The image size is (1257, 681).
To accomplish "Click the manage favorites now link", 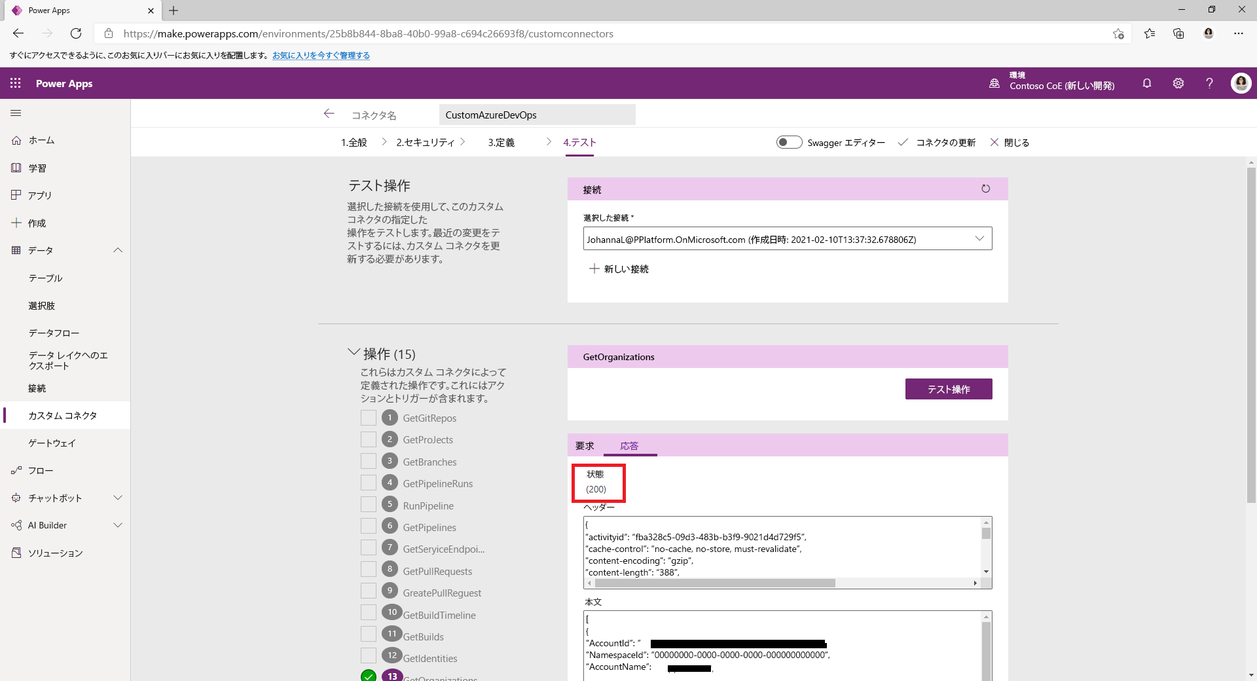I will (x=321, y=56).
